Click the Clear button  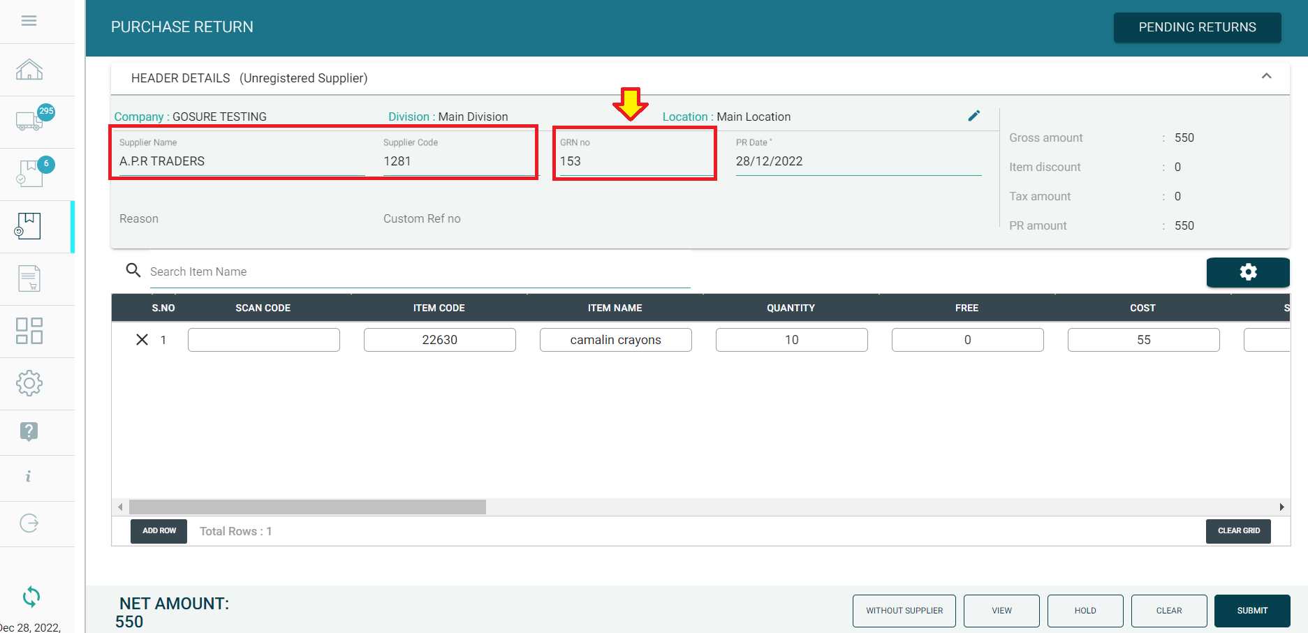coord(1169,611)
